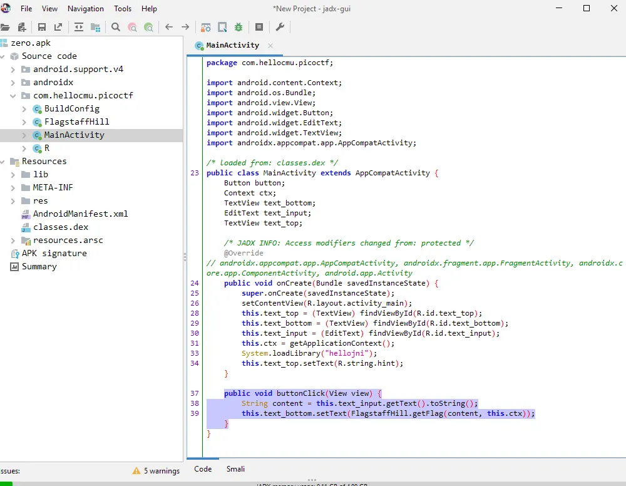Viewport: 626px width, 486px height.
Task: Navigate back with the left arrow
Action: [x=169, y=27]
